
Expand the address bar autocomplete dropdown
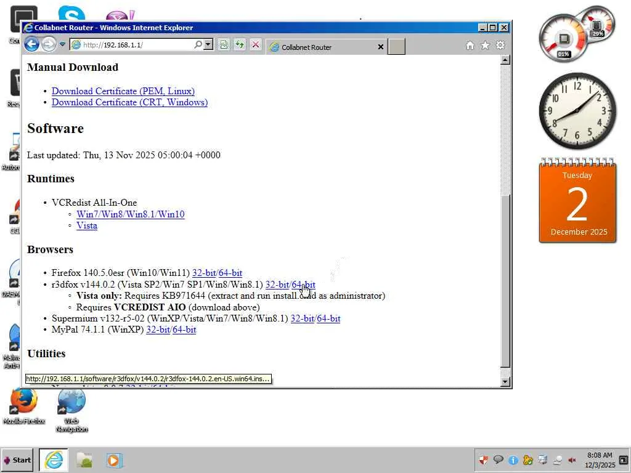tap(208, 44)
